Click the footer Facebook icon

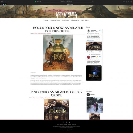66,122
